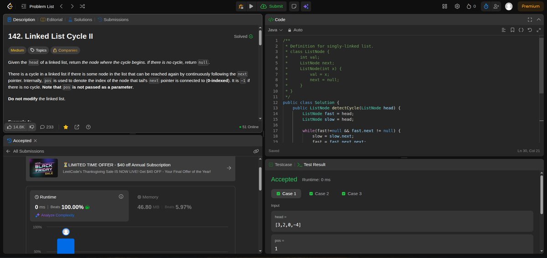Toggle the Auto lock setting
The width and height of the screenshot is (547, 258).
tap(295, 30)
